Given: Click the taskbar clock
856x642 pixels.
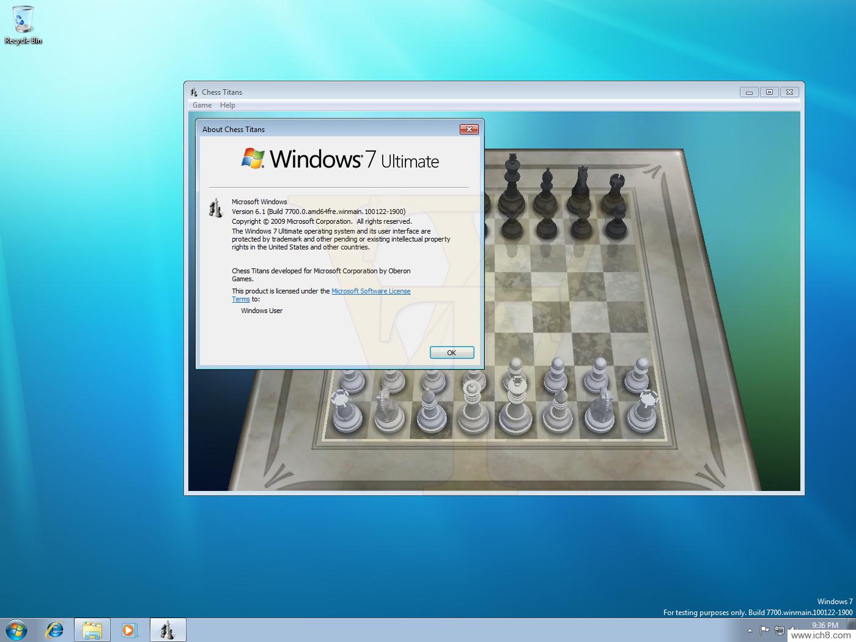Looking at the screenshot, I should click(825, 625).
